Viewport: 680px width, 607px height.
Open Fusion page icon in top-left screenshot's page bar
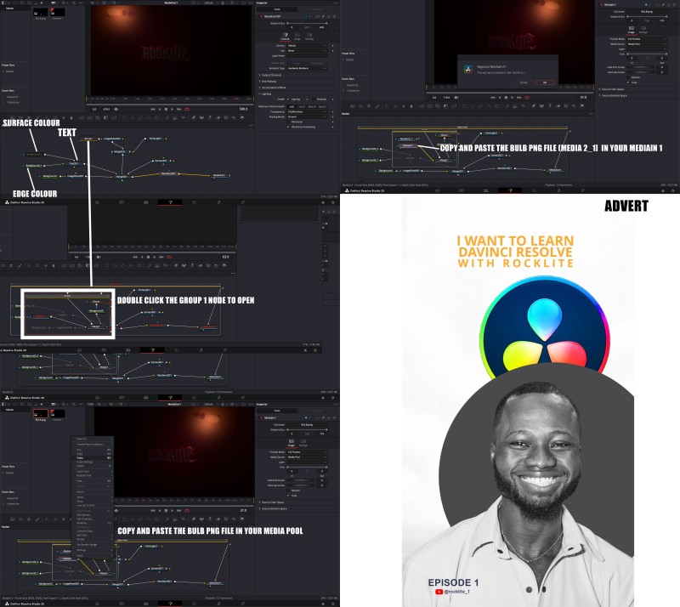(170, 202)
